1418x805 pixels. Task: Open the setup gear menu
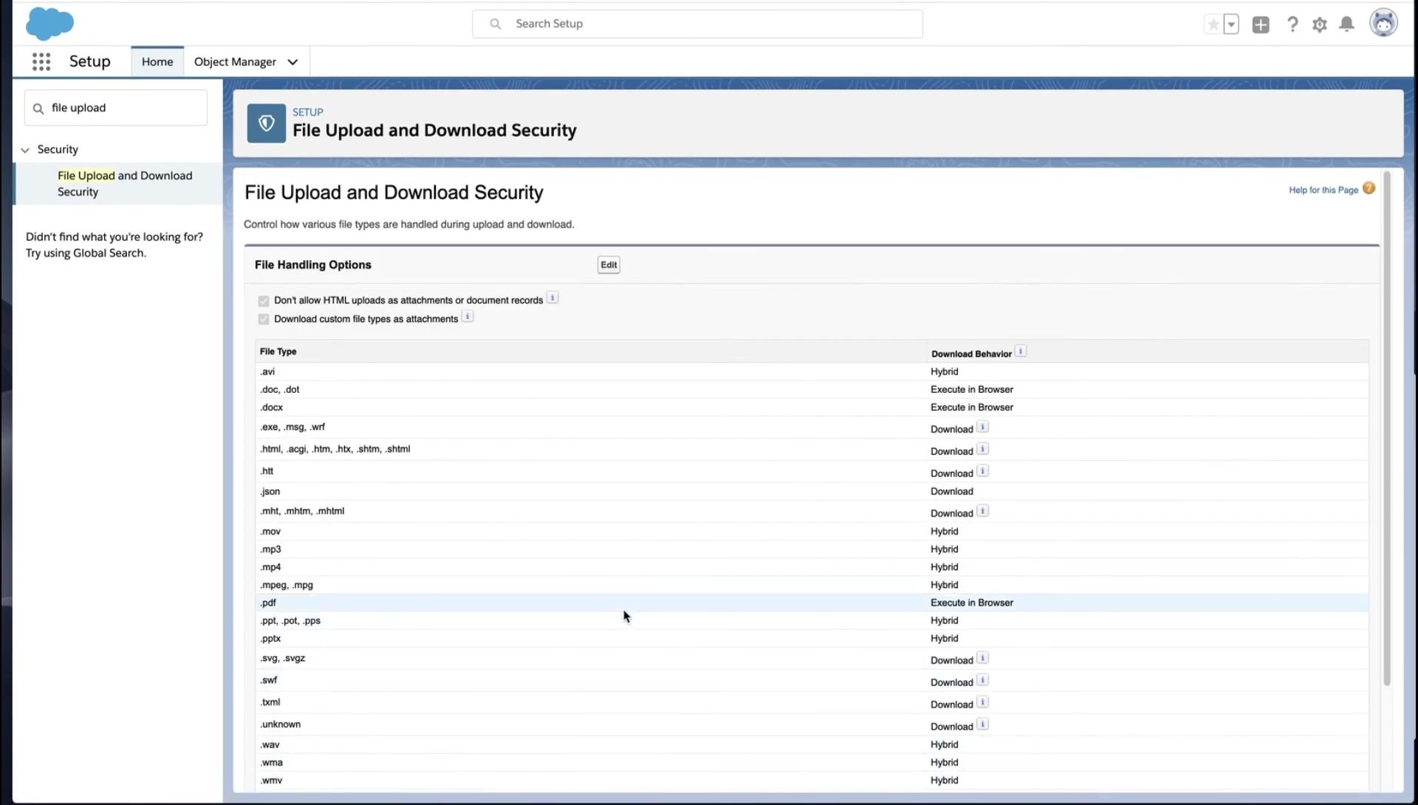[x=1320, y=24]
